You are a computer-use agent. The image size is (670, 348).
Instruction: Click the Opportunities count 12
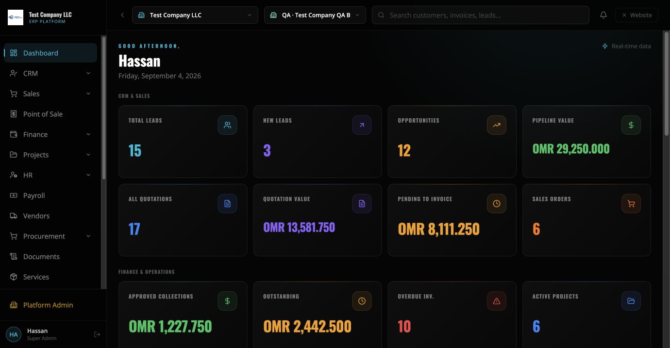(404, 151)
